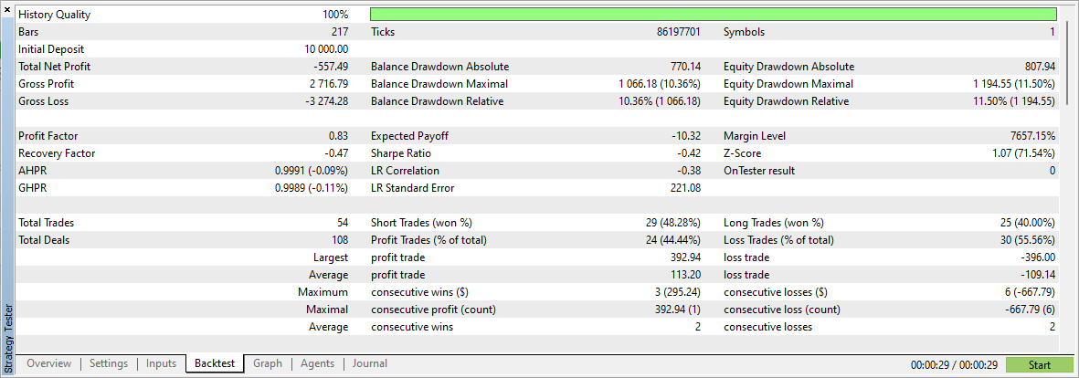Viewport: 1079px width, 378px height.
Task: Select the Sharpe Ratio label
Action: [401, 153]
